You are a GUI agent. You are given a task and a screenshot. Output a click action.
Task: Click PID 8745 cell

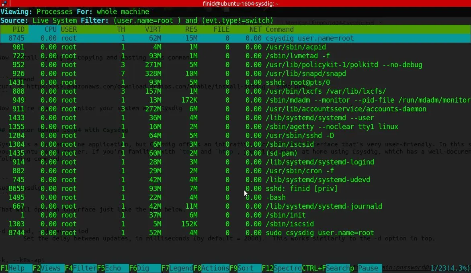tap(16, 38)
